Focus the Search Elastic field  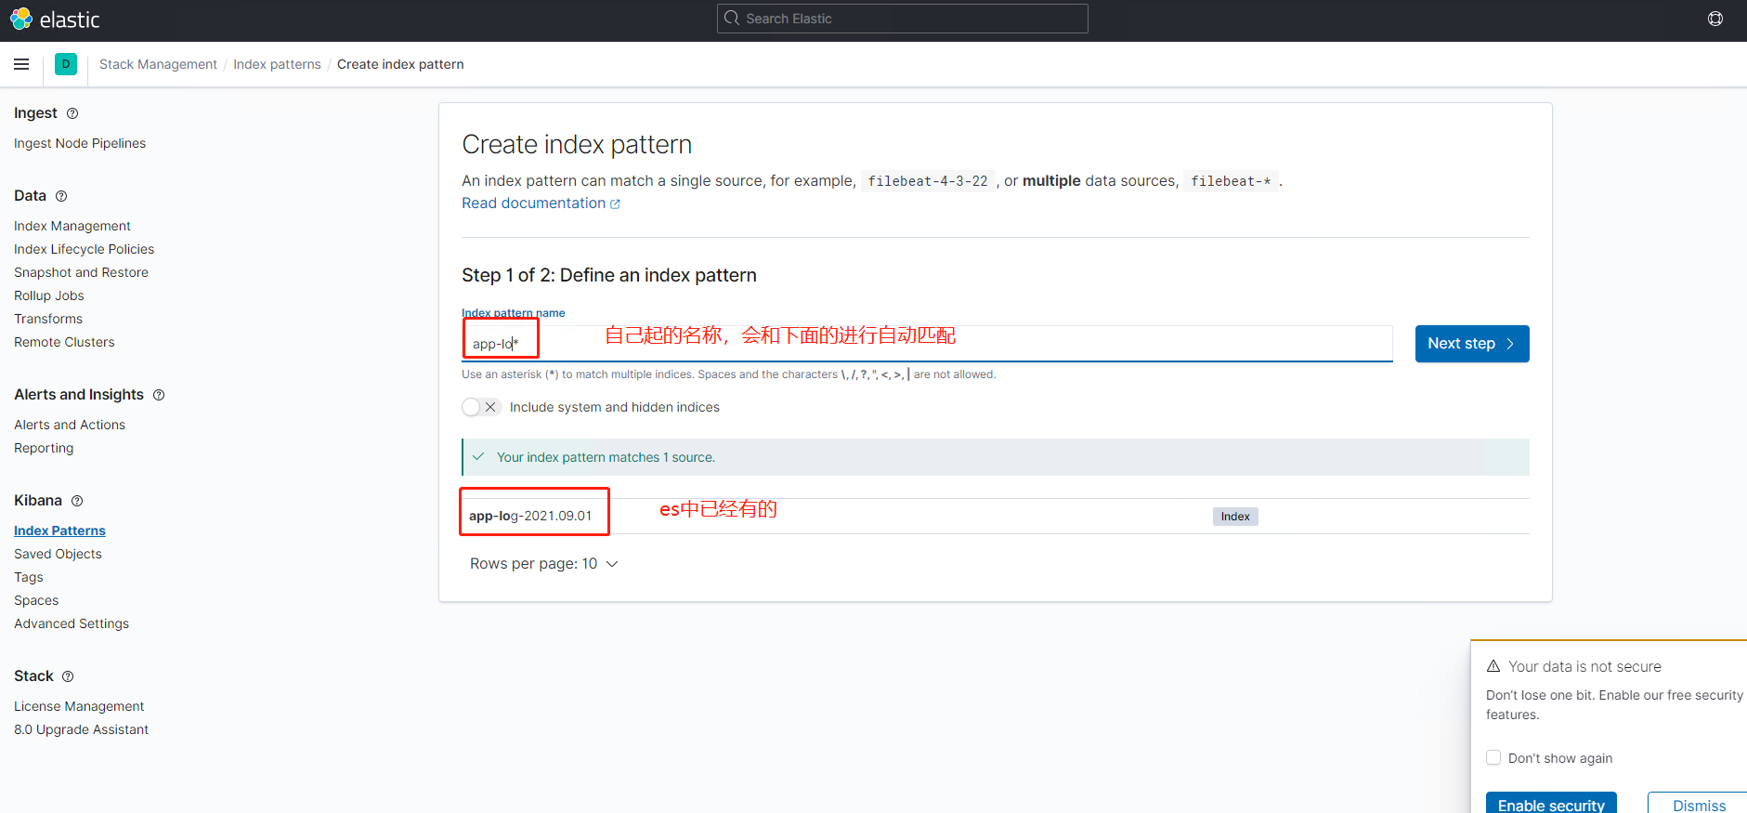pyautogui.click(x=902, y=19)
